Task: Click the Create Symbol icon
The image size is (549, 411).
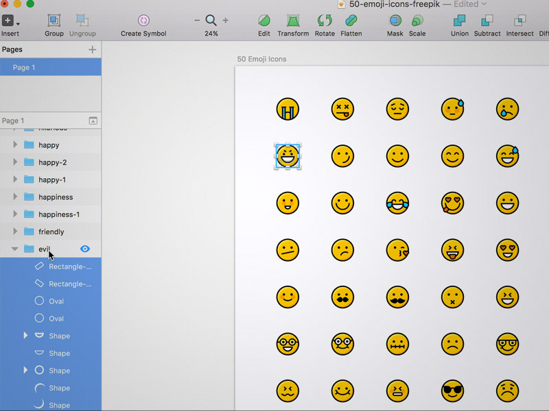Action: pyautogui.click(x=143, y=21)
